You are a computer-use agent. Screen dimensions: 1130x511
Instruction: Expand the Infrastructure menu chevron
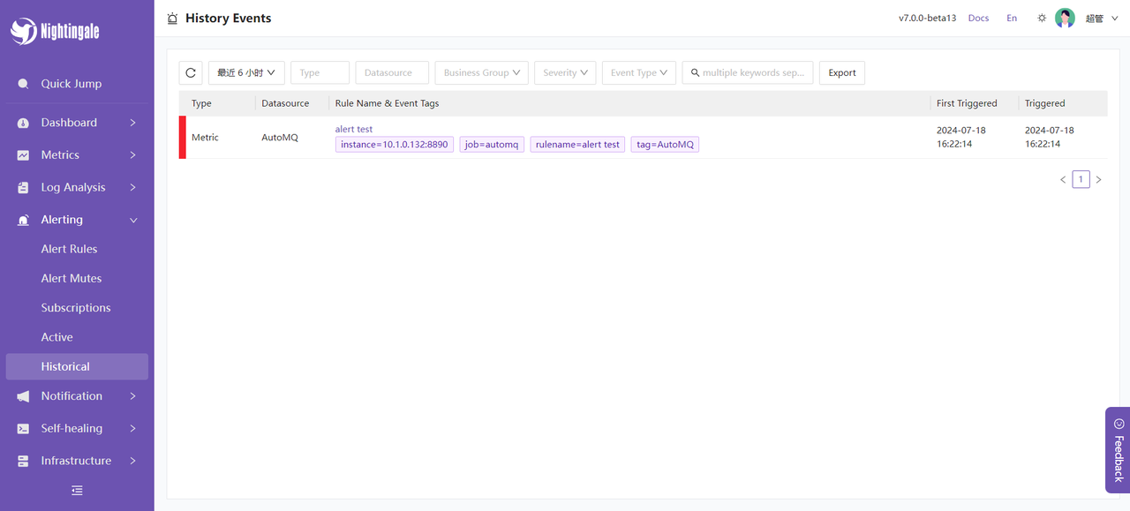click(133, 461)
